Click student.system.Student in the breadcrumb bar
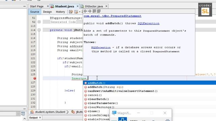 (50, 112)
